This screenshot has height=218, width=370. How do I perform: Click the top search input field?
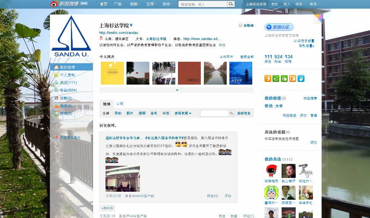coord(203,4)
